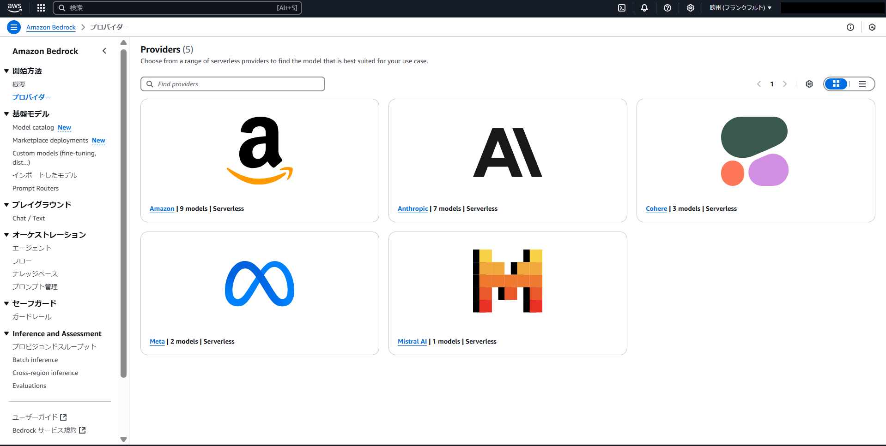This screenshot has width=886, height=446.
Task: Switch providers to list view
Action: (862, 84)
